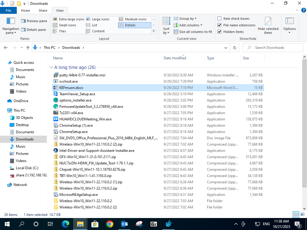Toggle the Hidden items checkbox
The image size is (307, 230).
[219, 32]
